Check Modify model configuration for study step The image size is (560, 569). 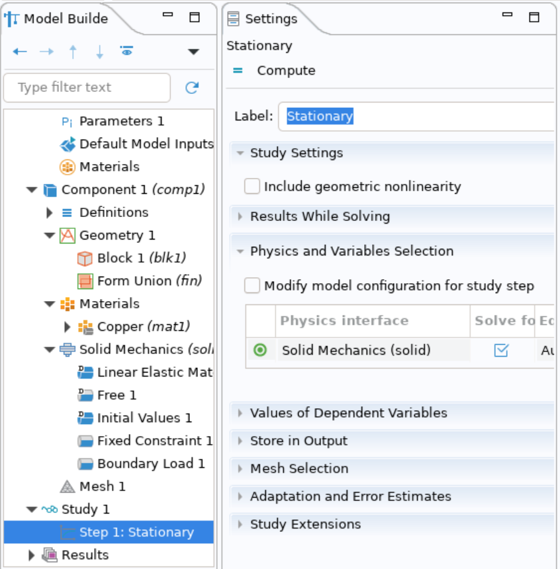click(252, 286)
